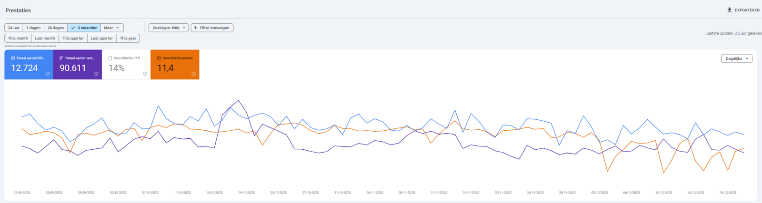
Task: Toggle Totaal aantal vertoningen checkbox
Action: (61, 58)
